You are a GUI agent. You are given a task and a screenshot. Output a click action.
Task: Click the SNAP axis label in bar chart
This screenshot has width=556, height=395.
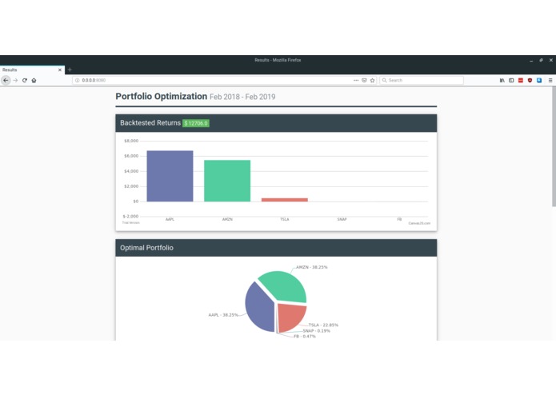342,219
